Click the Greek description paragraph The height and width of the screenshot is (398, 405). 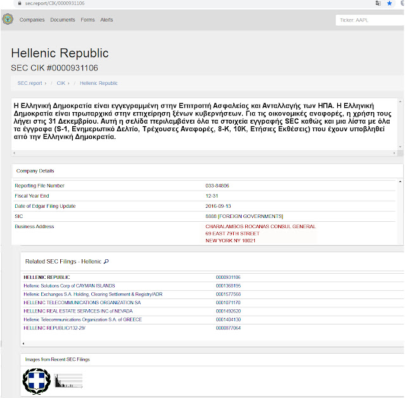[x=203, y=121]
